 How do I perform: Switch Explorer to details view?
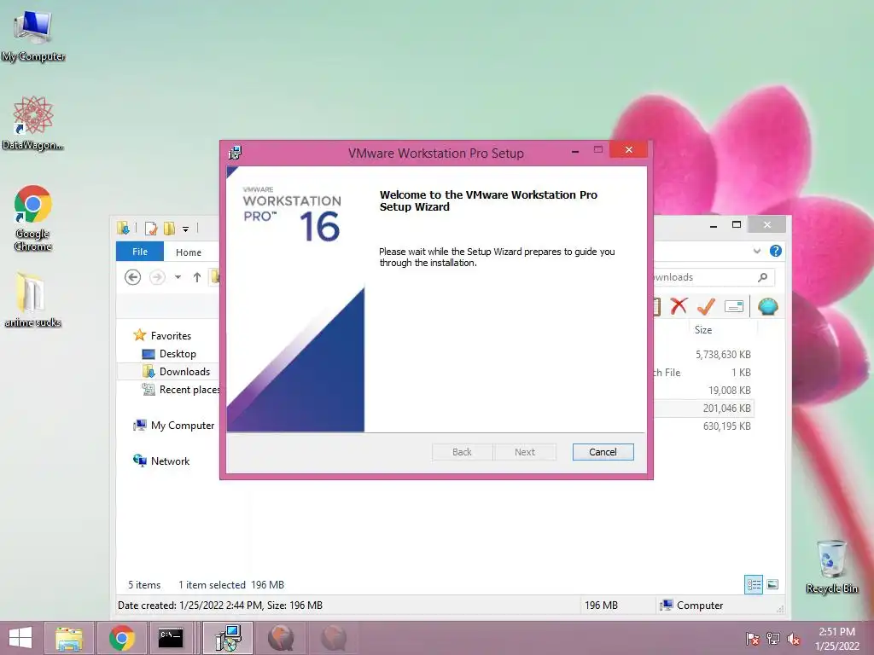(x=754, y=584)
